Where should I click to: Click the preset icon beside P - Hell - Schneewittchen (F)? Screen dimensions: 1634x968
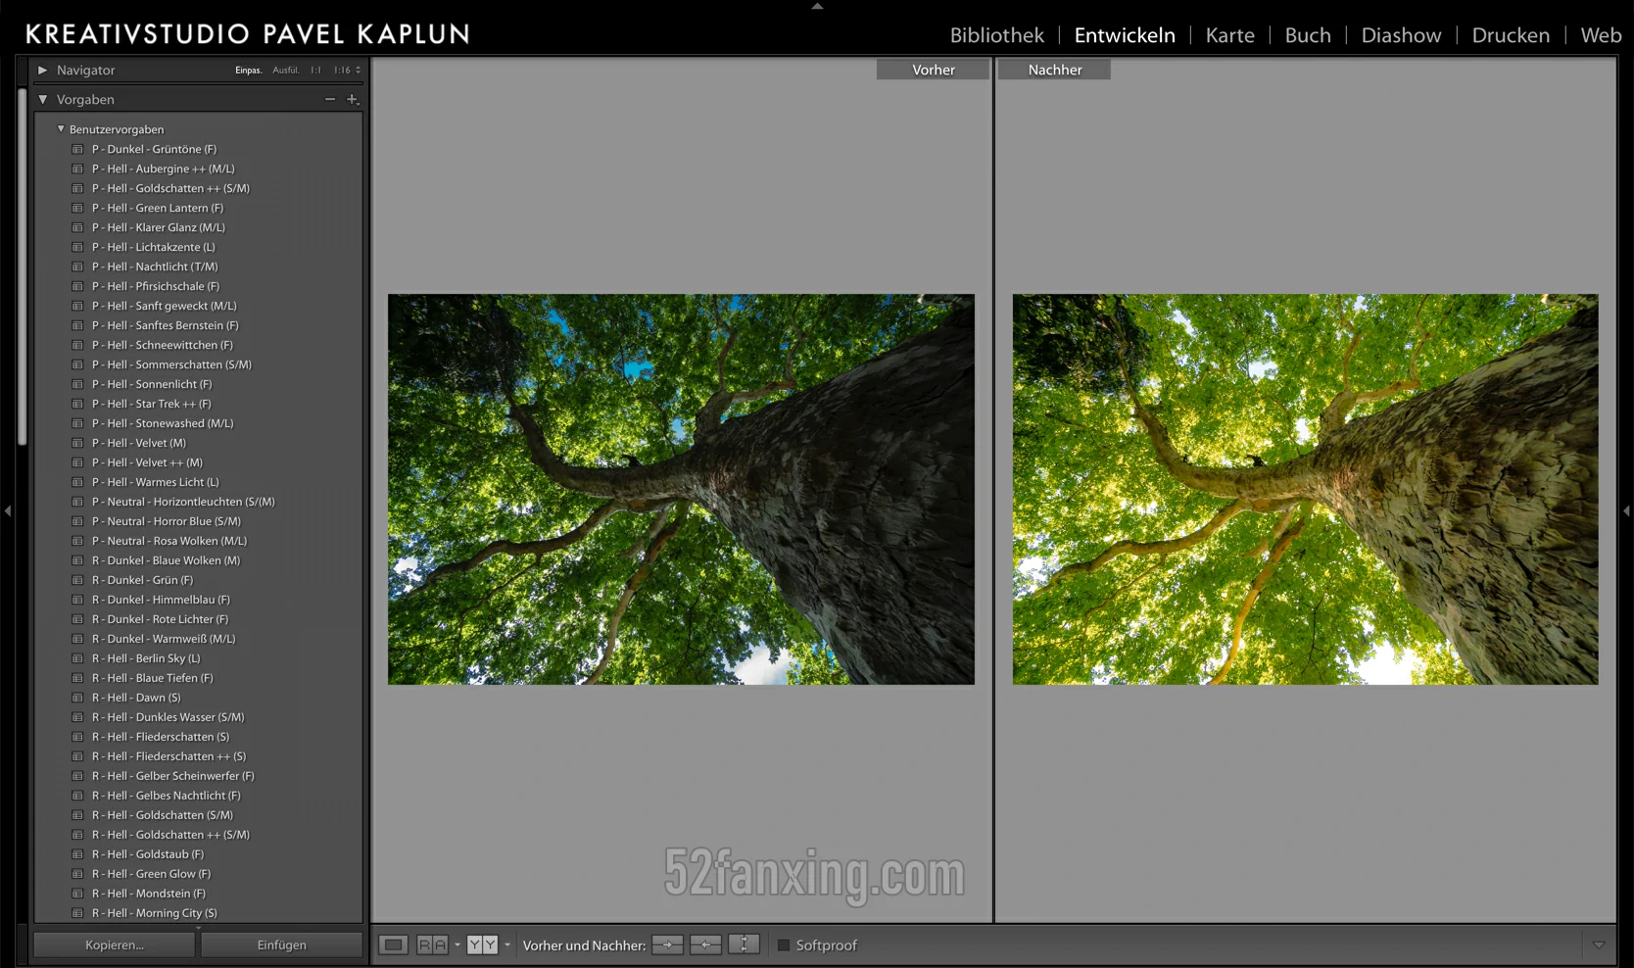(77, 345)
